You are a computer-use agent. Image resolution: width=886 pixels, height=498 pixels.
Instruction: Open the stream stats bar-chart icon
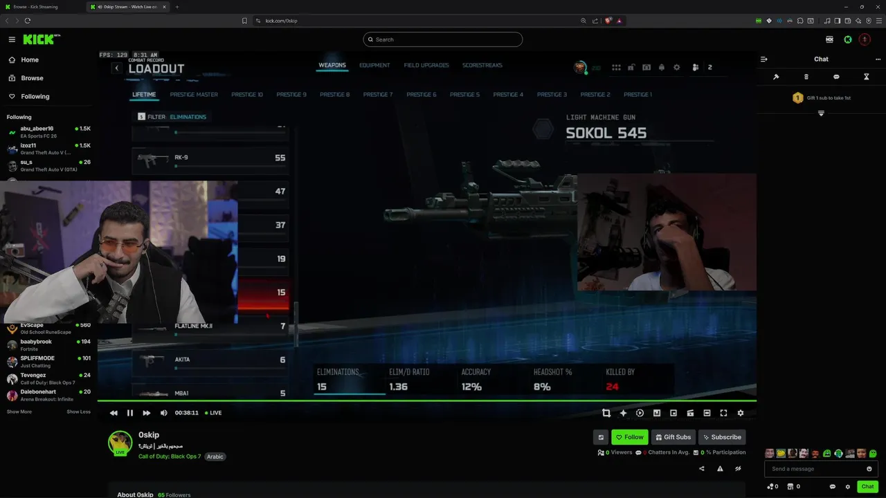coord(657,413)
